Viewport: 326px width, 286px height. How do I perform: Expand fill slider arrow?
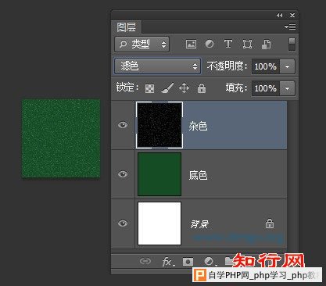coord(287,88)
